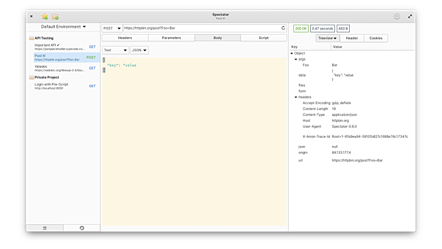Show the request history view
The image size is (442, 249).
click(82, 228)
